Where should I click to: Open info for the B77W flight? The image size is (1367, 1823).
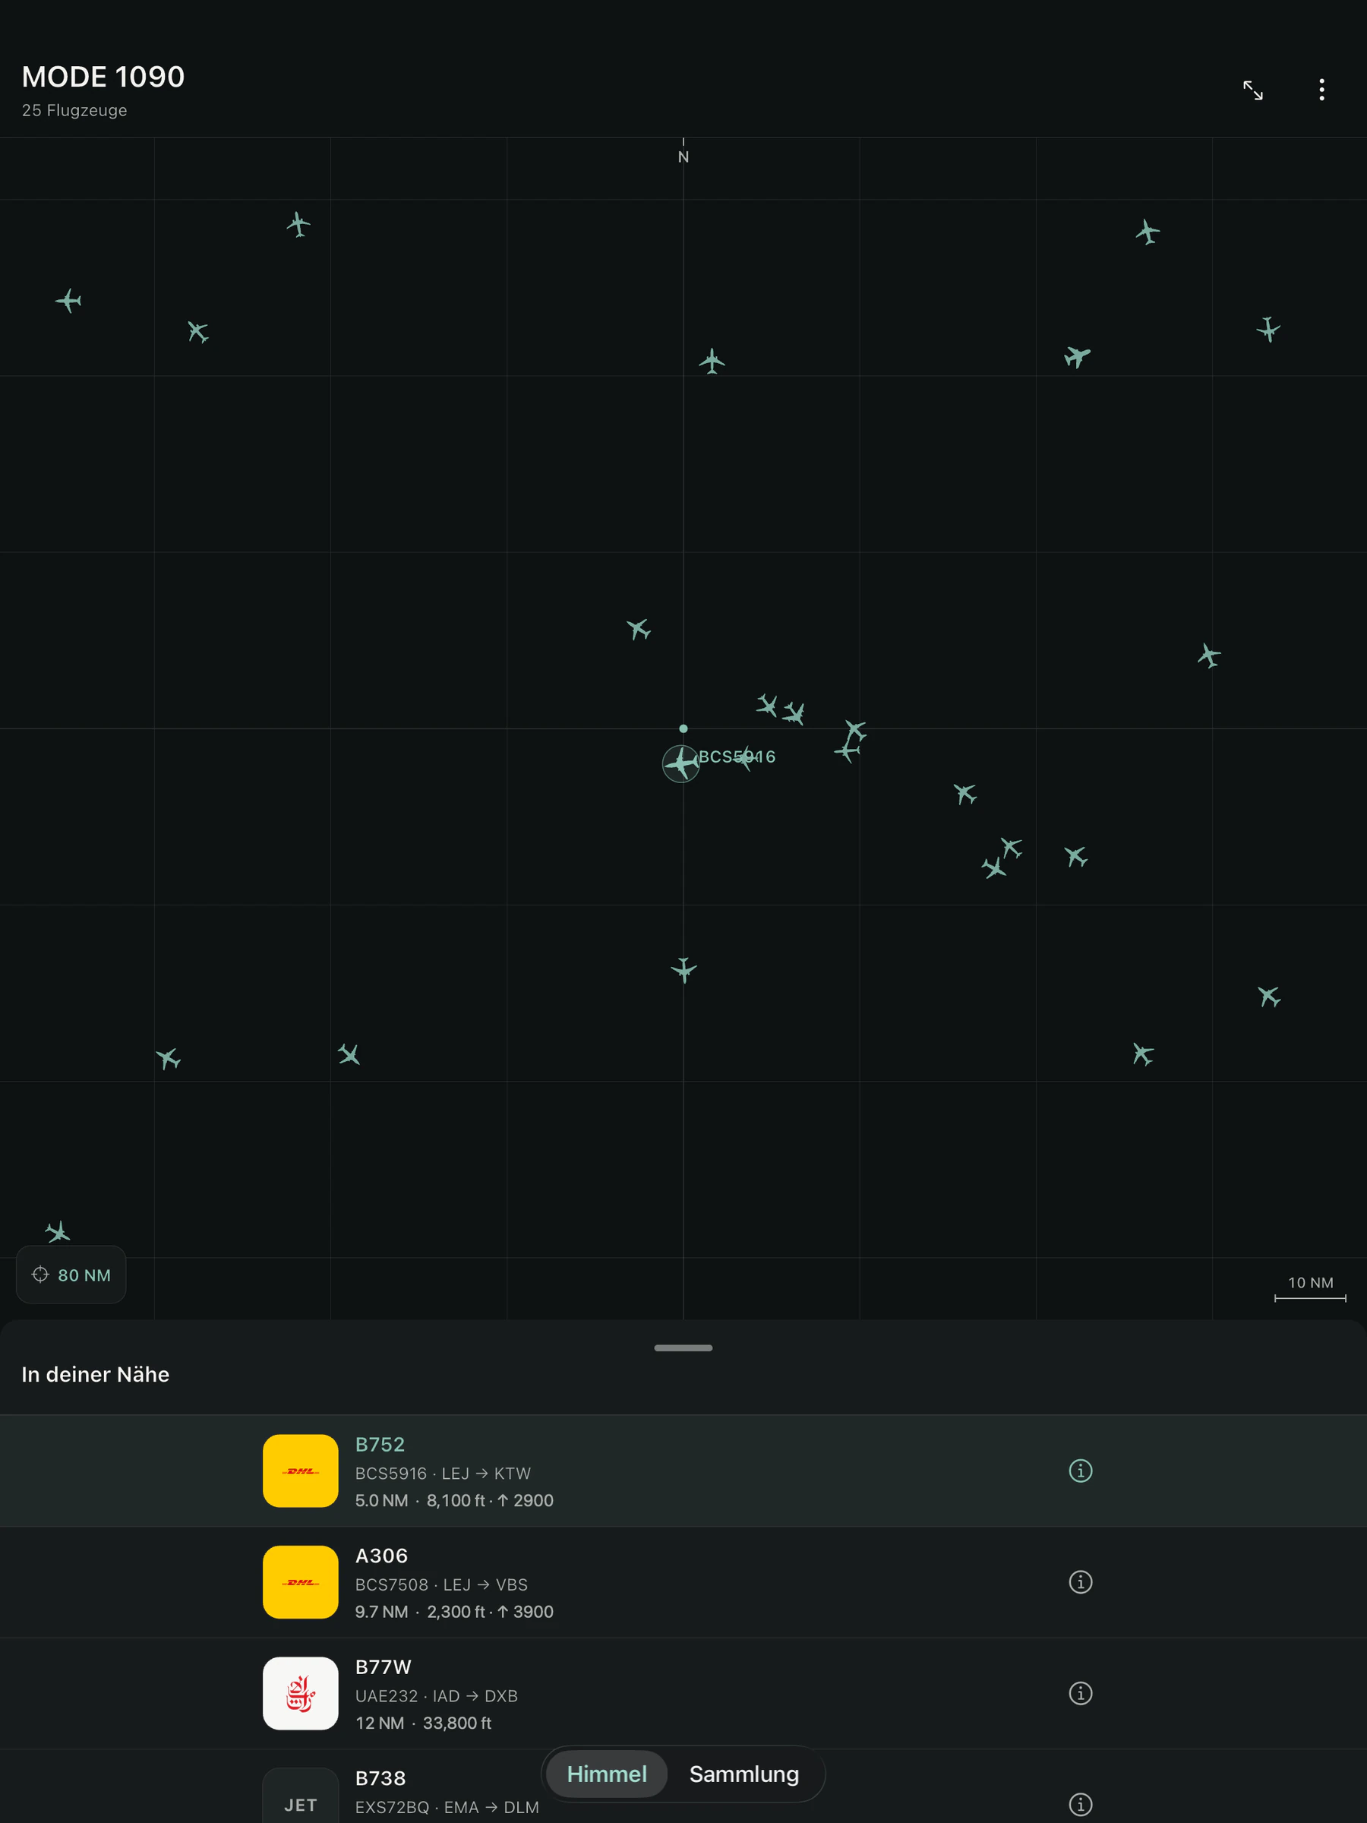pos(1080,1693)
